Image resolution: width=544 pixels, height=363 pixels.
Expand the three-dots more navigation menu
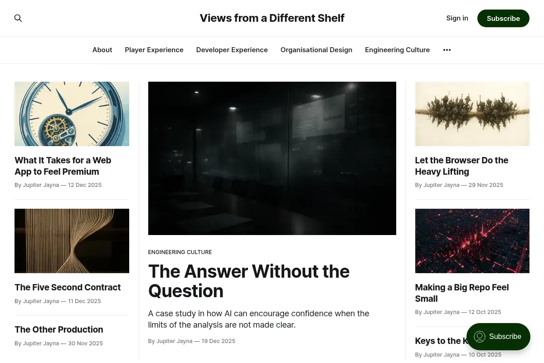447,50
